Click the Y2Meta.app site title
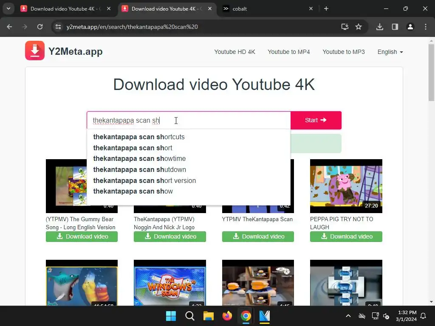 tap(76, 51)
